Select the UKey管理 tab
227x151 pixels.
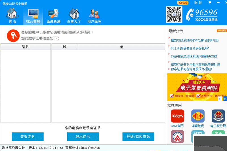pos(33,16)
